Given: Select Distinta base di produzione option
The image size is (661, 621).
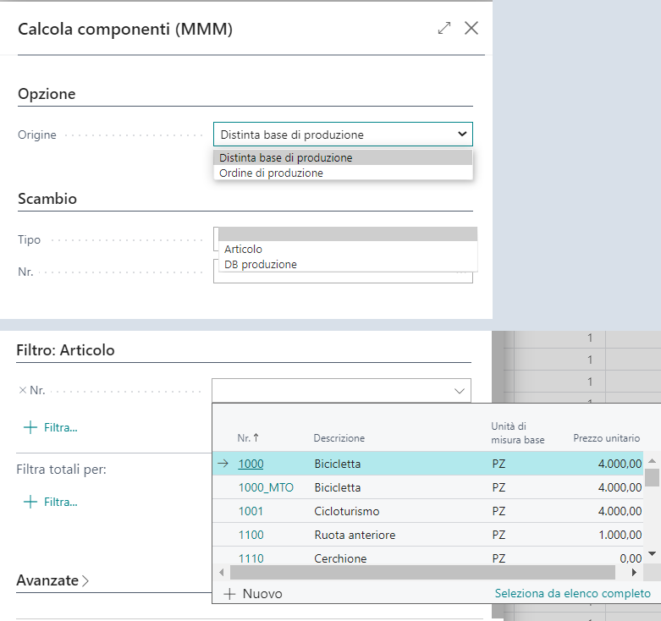Looking at the screenshot, I should point(285,157).
